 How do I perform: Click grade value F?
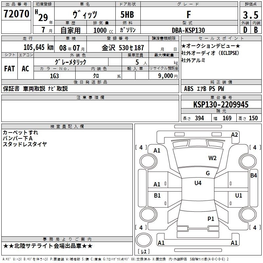[189, 14]
